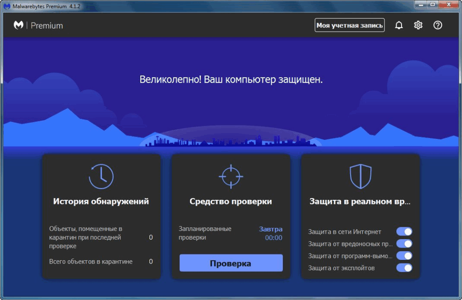Open Моя учетная запись
The image size is (462, 300).
pyautogui.click(x=349, y=25)
